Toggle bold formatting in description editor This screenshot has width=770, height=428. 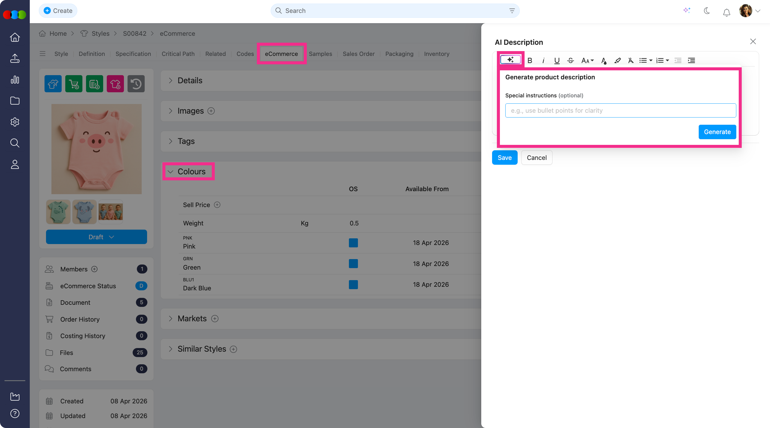pos(530,61)
